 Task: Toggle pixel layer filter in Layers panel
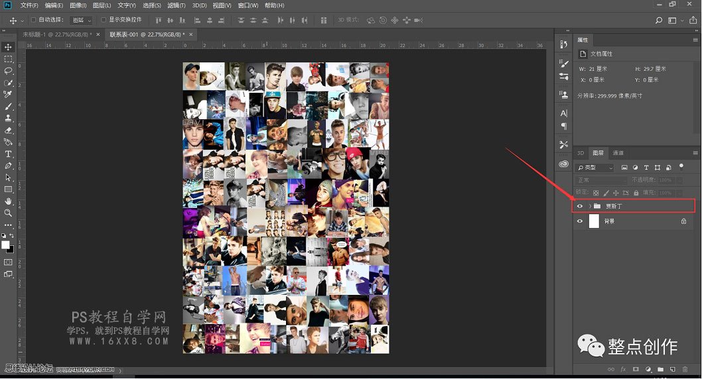[624, 167]
